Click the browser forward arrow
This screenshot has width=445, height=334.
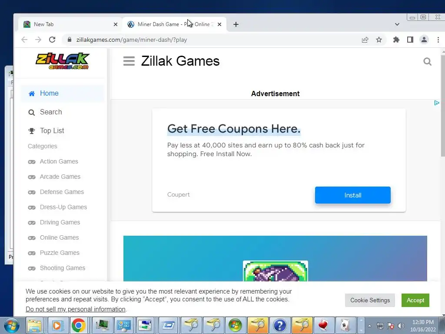[38, 40]
